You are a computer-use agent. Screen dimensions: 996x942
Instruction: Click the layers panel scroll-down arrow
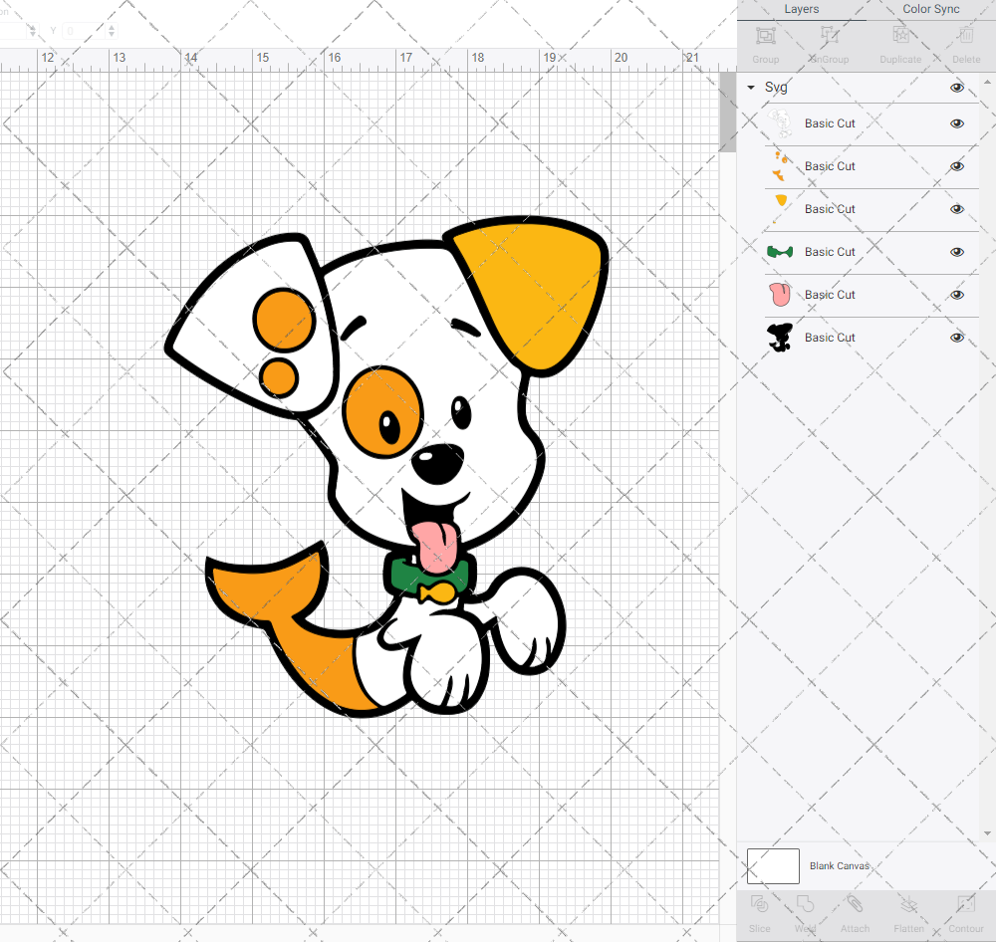tap(986, 832)
